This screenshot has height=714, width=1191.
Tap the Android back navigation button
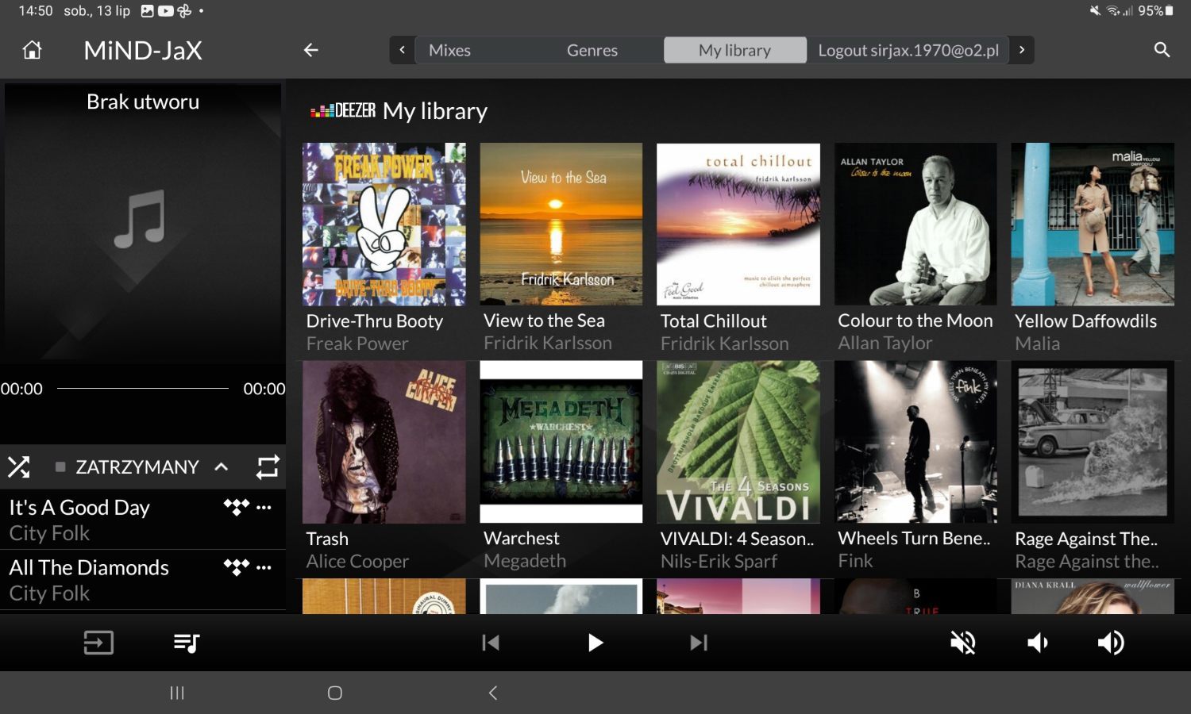493,693
